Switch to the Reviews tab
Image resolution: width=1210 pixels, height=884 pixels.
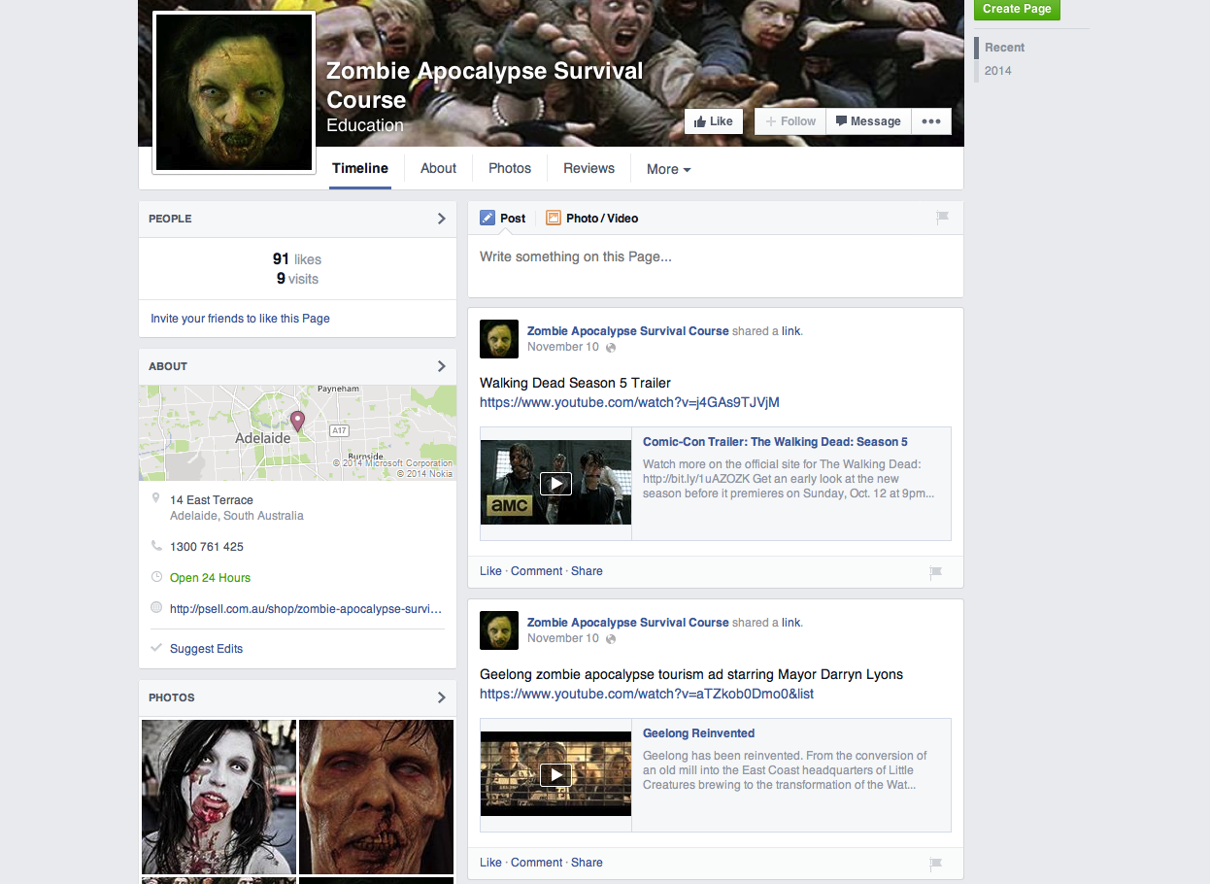coord(588,168)
